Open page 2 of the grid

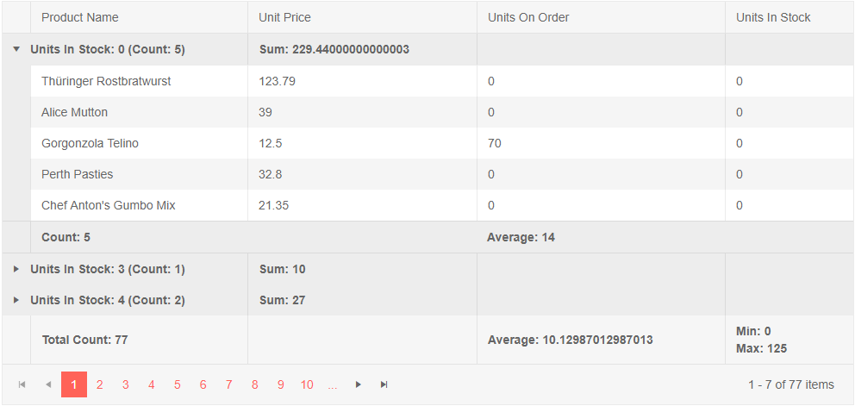[99, 384]
